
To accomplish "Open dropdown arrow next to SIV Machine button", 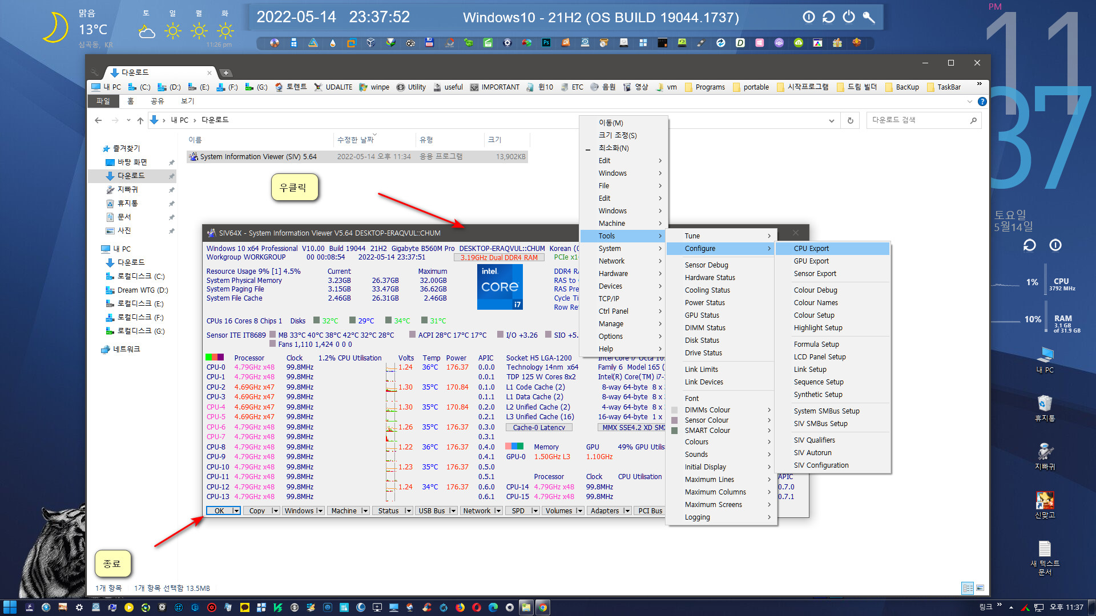I will (365, 511).
